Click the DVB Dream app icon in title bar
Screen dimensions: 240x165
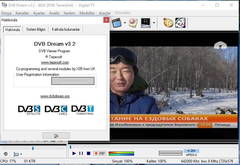[x=4, y=5]
